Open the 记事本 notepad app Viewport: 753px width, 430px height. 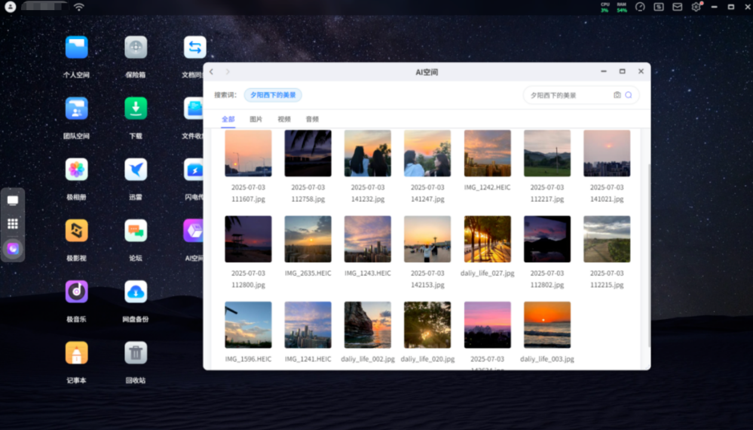(x=76, y=353)
